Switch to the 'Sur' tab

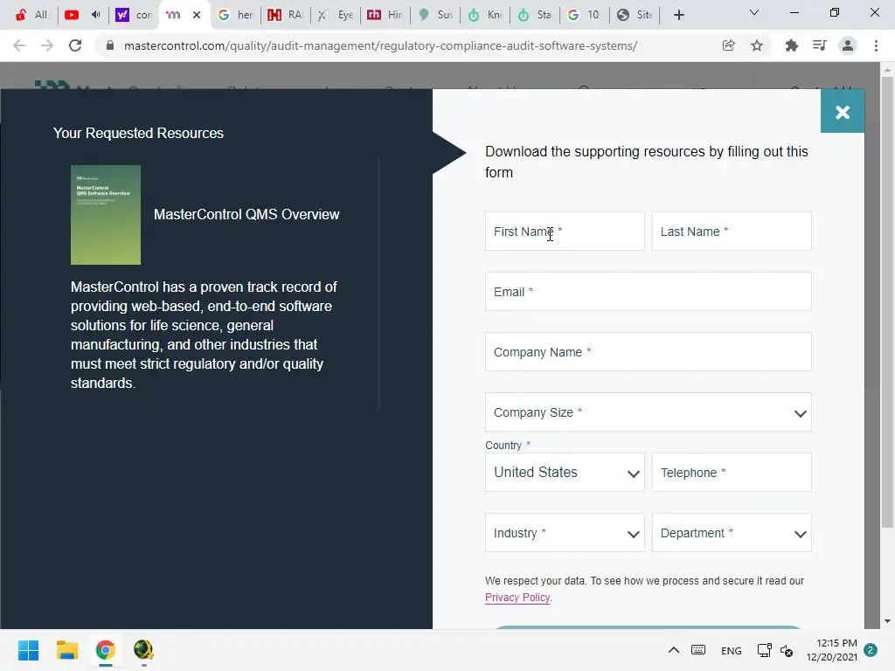(435, 15)
